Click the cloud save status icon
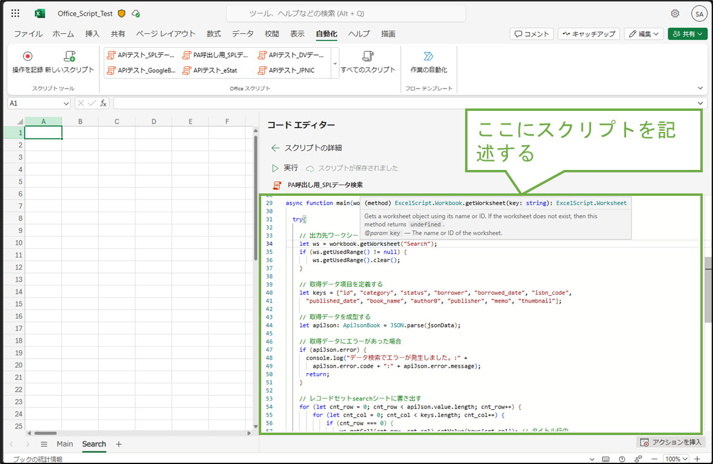 pos(136,14)
